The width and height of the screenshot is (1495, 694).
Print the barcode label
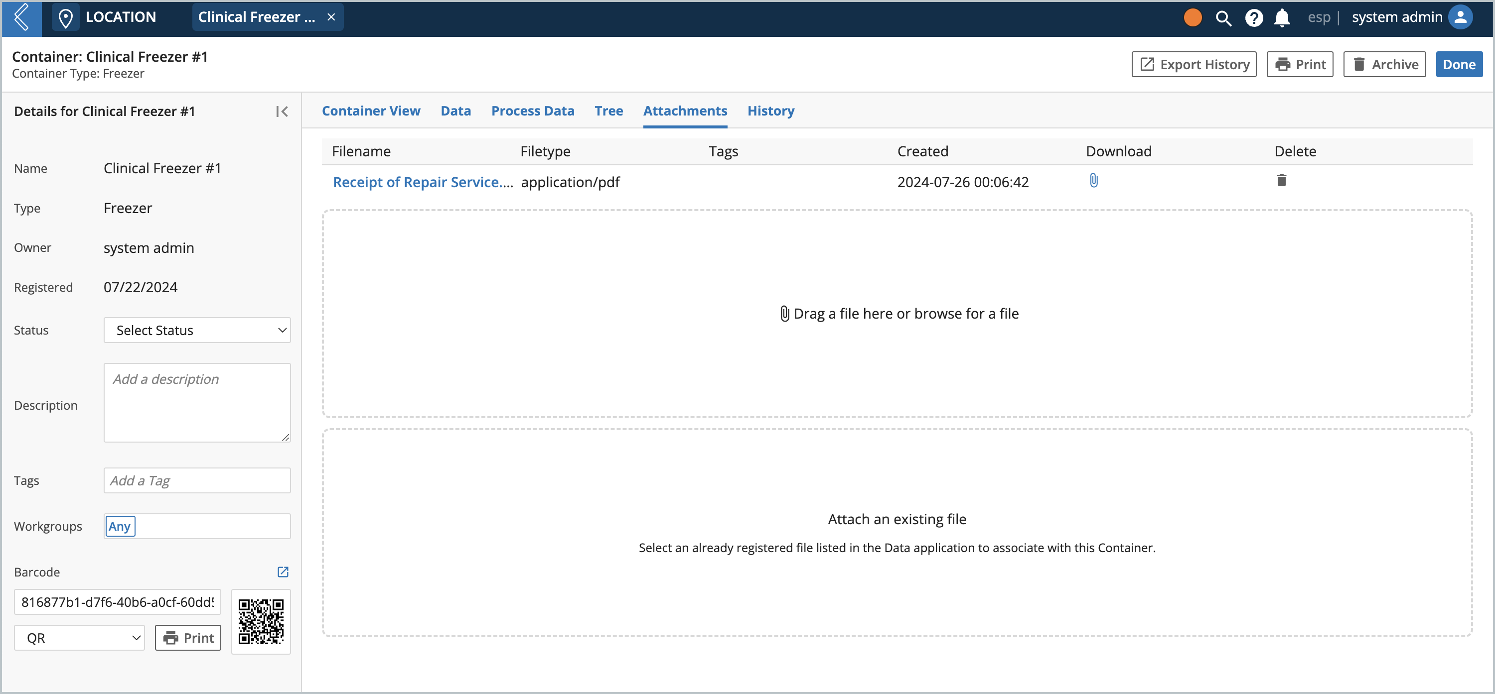(188, 638)
